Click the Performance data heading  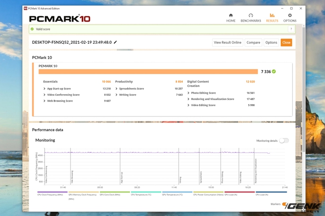pos(48,130)
